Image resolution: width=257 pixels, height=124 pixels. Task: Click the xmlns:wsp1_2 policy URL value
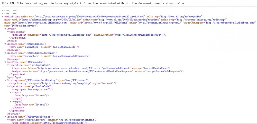click(51, 20)
